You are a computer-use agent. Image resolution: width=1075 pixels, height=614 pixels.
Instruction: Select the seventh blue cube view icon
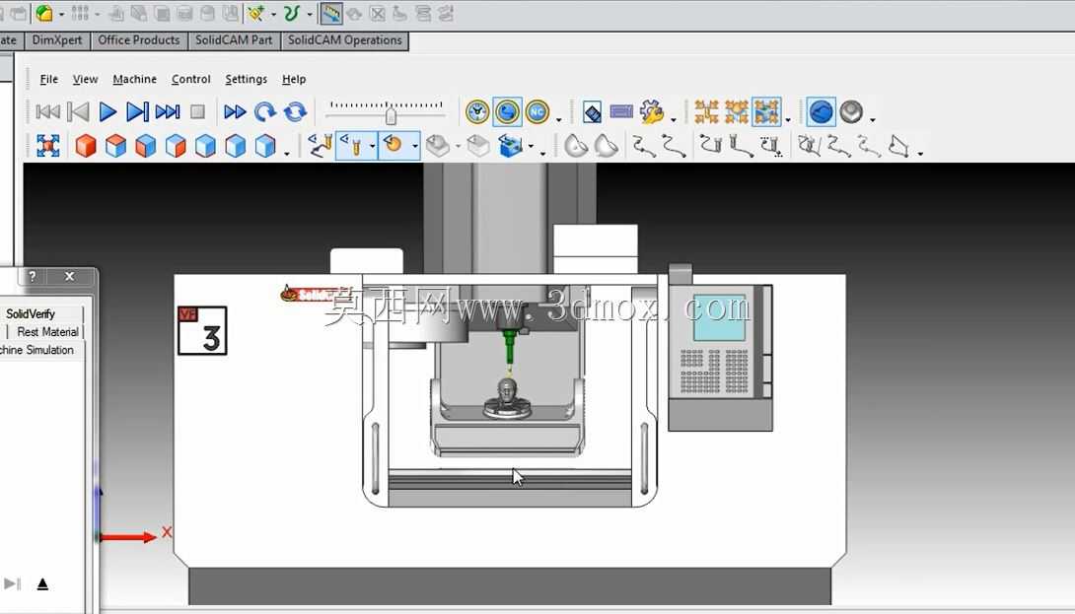265,146
